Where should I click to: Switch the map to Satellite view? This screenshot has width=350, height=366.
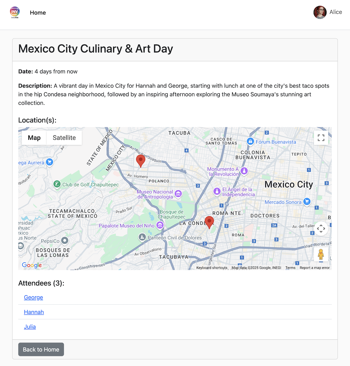coord(64,138)
